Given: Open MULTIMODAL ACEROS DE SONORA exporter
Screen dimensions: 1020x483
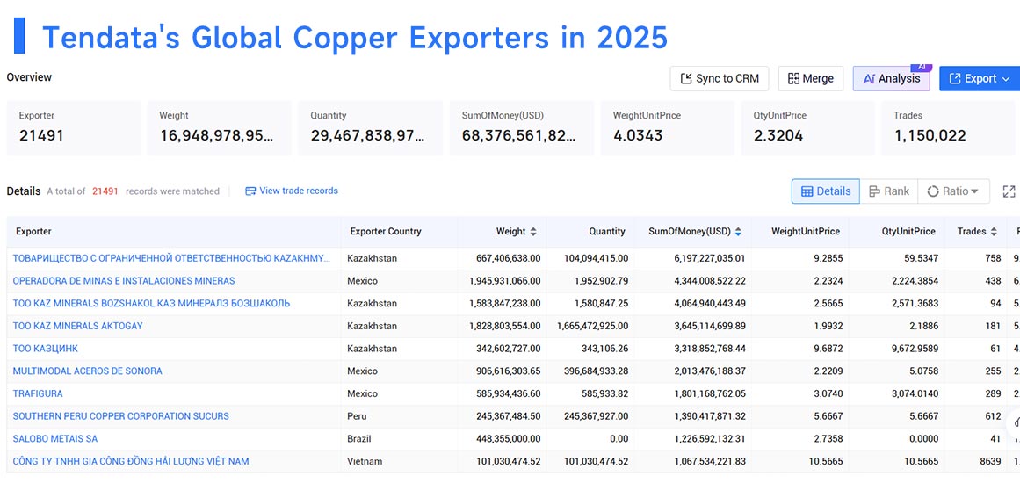Looking at the screenshot, I should pos(88,371).
